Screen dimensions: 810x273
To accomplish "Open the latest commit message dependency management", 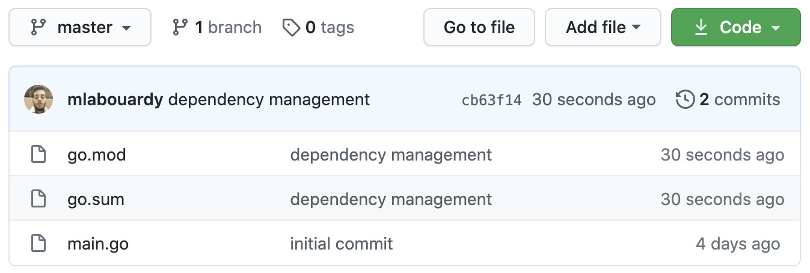I will pyautogui.click(x=269, y=100).
